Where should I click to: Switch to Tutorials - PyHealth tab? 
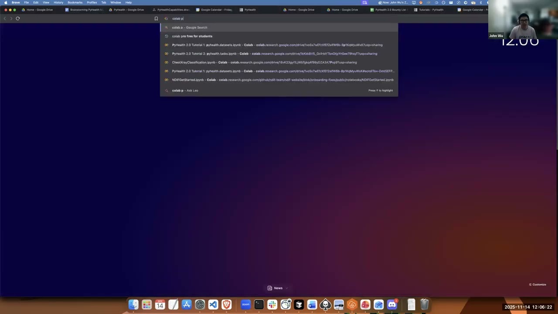coord(432,10)
